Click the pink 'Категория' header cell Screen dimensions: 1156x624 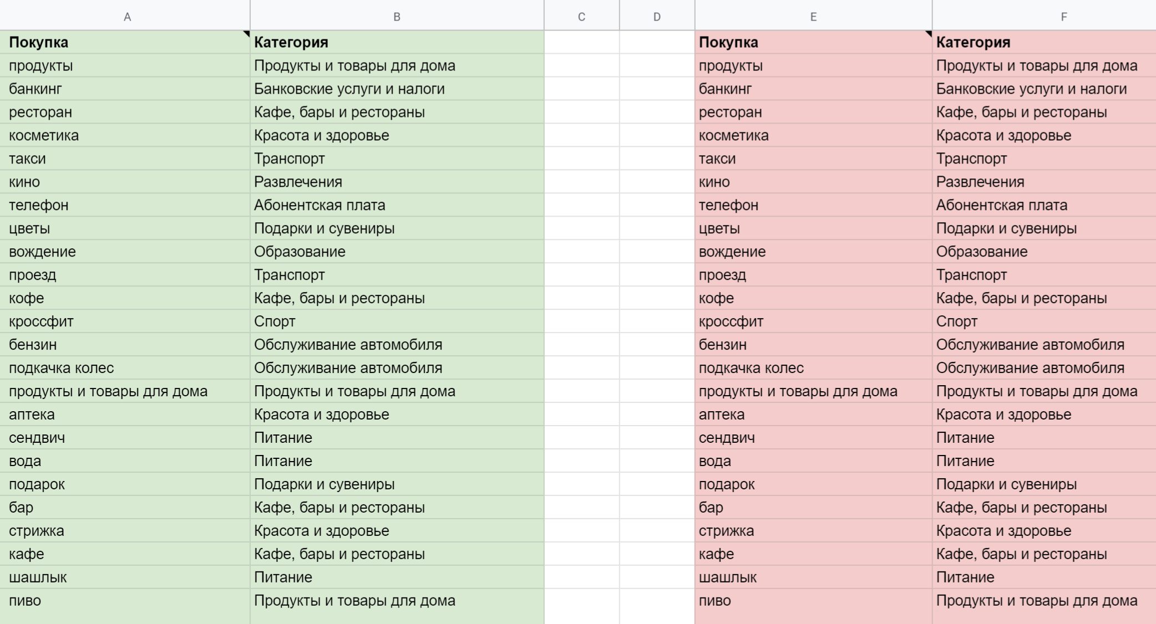coord(1045,42)
